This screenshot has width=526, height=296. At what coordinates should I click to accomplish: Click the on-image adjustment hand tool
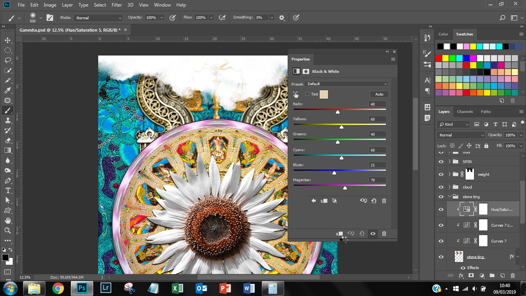(296, 94)
